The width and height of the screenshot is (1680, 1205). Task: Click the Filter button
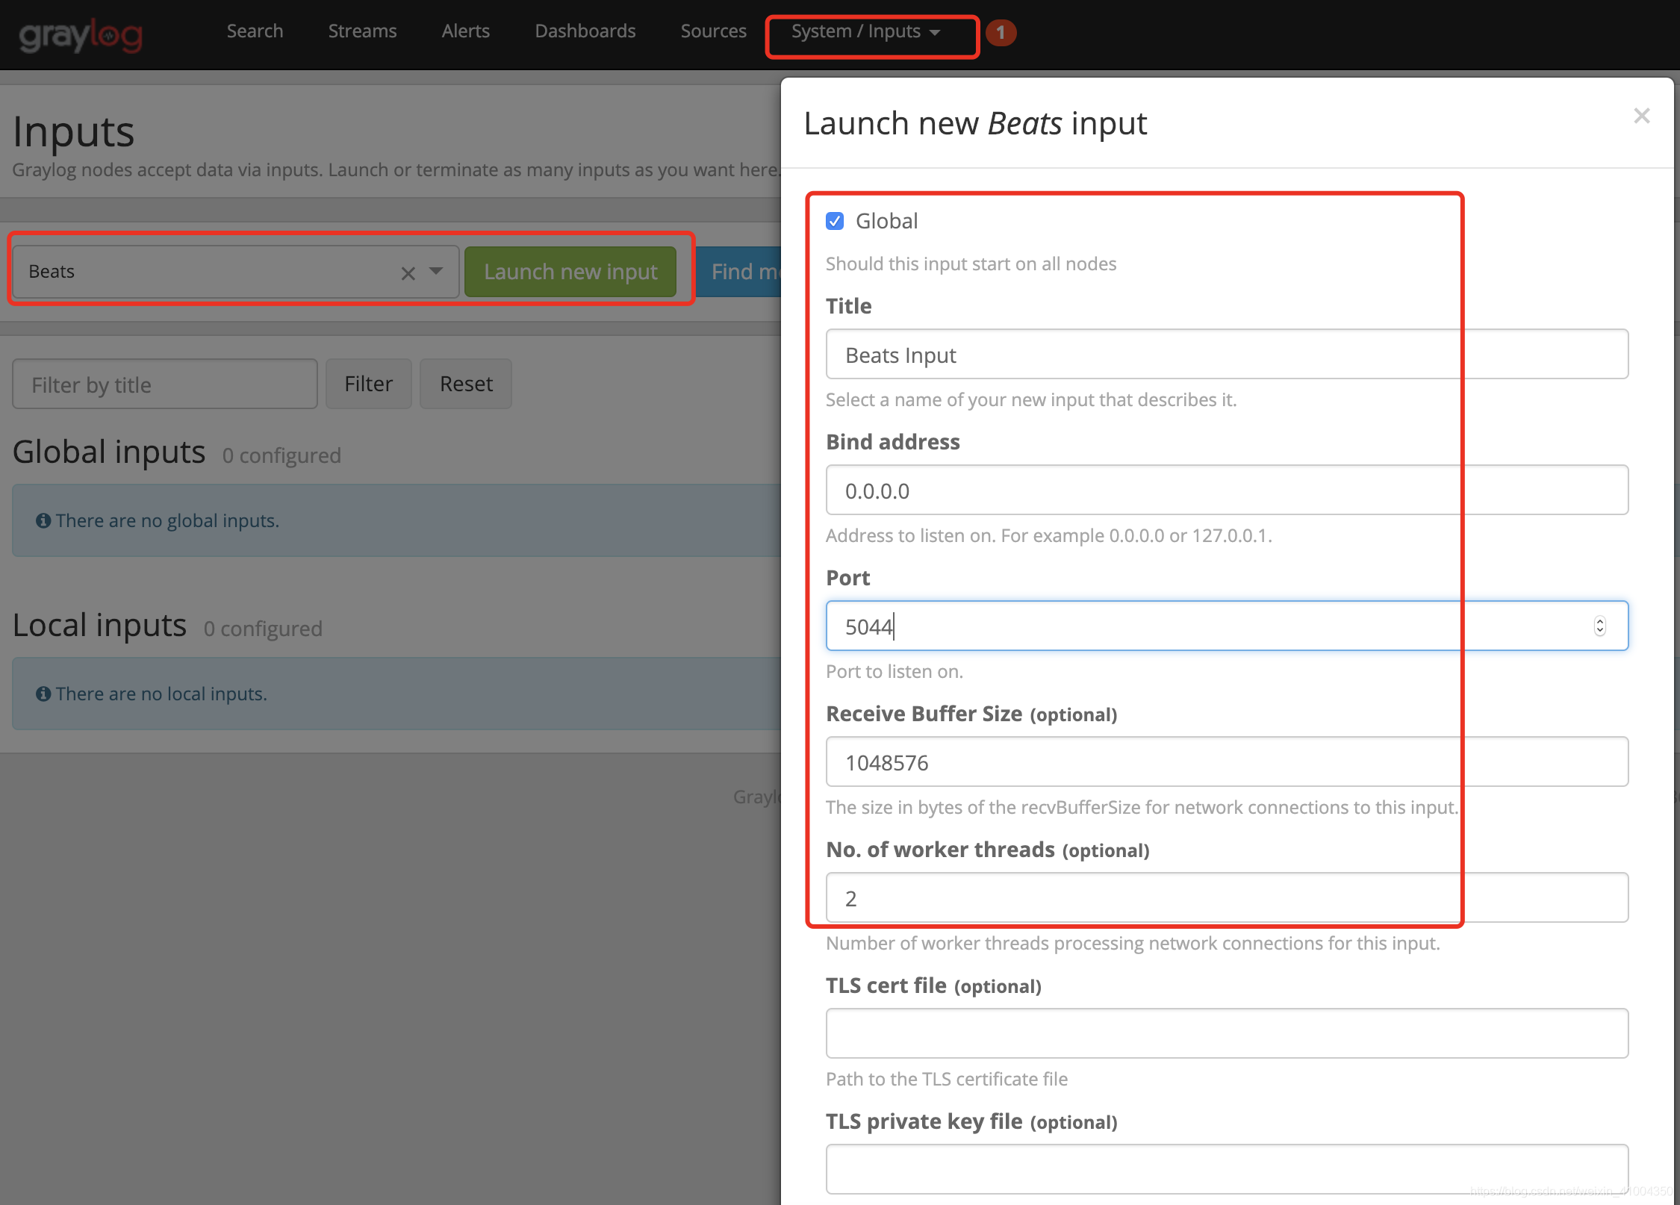(x=368, y=384)
